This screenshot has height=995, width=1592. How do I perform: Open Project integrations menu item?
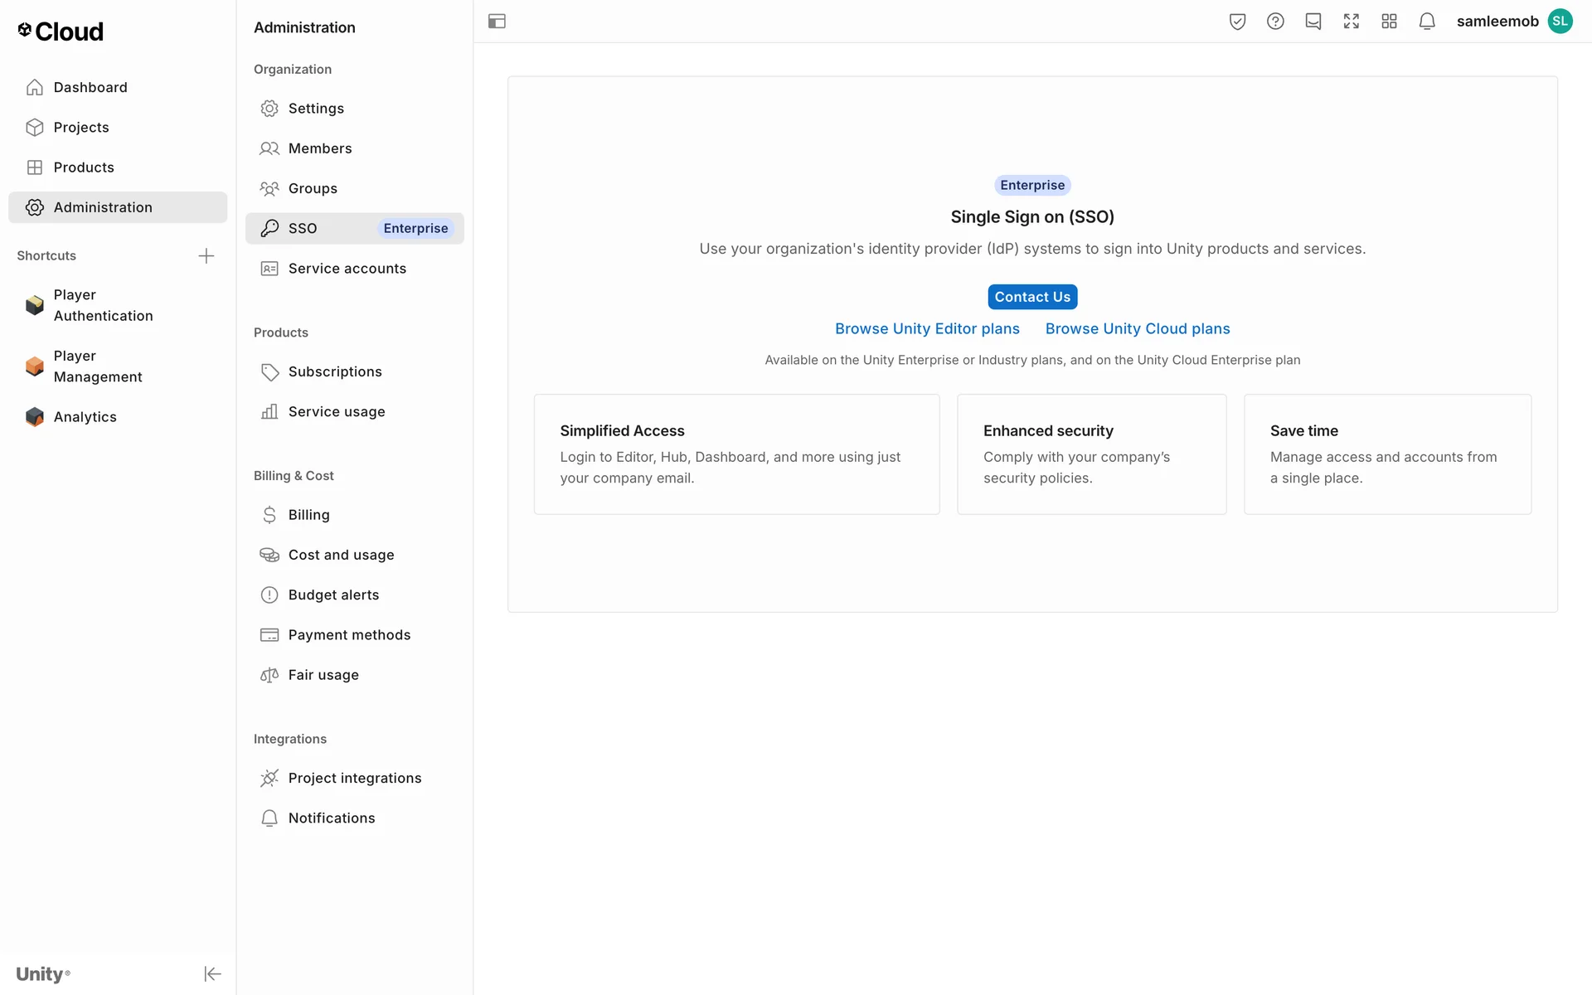click(354, 778)
